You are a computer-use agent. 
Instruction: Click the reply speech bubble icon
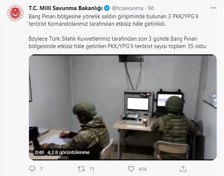point(32,169)
